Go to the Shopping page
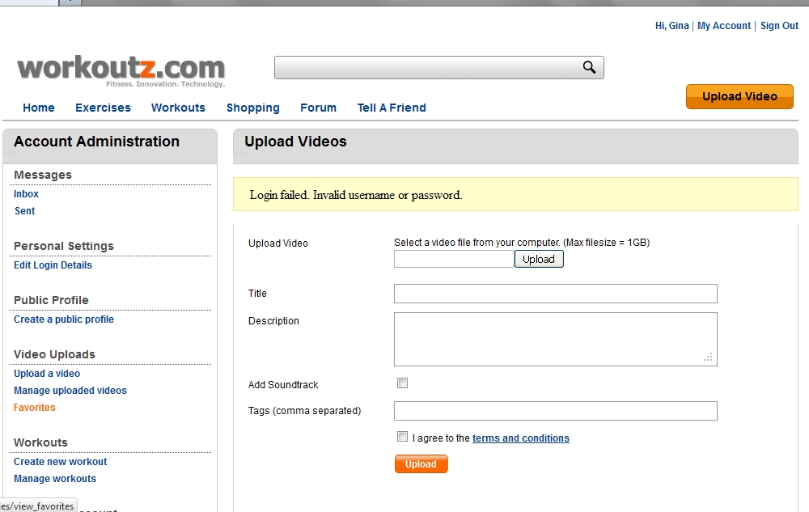This screenshot has height=512, width=809. click(252, 108)
